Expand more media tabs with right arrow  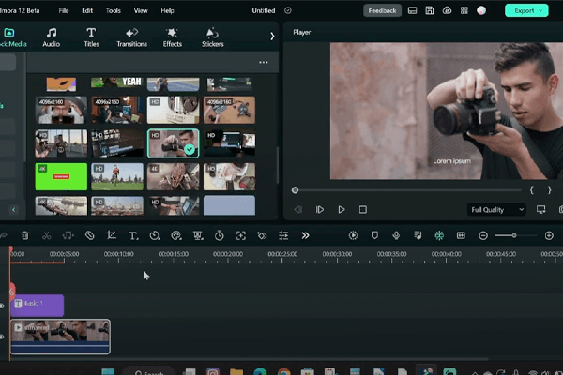coord(272,37)
